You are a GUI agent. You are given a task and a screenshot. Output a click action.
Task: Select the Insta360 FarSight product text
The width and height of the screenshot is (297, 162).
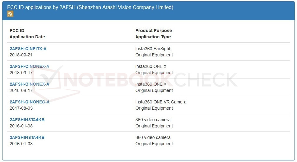[x=153, y=49]
